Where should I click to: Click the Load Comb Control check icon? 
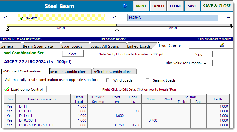(7, 89)
